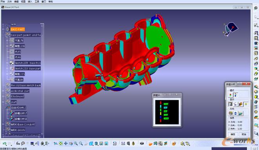Click the camera capture icon

click(142, 144)
